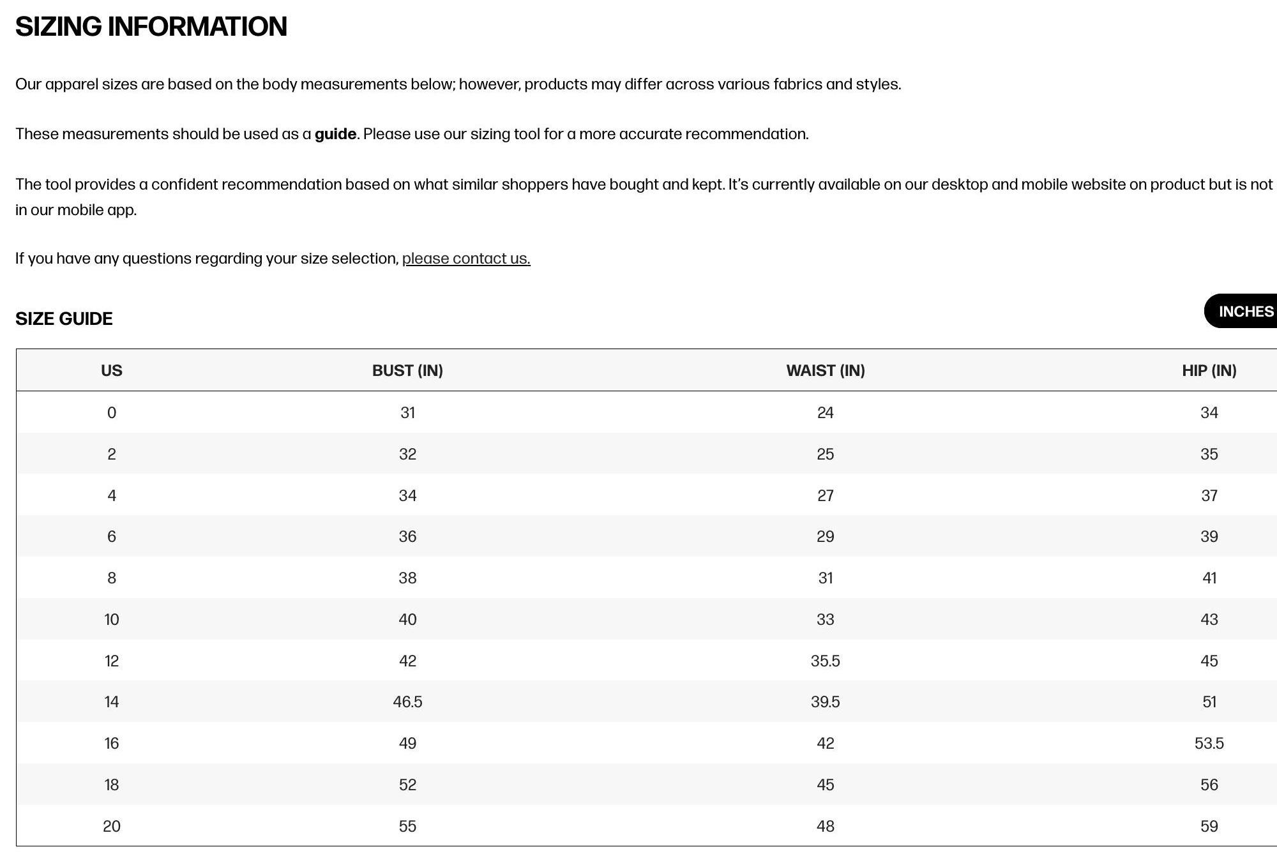Click the bust value 55 for size 20

click(x=407, y=826)
